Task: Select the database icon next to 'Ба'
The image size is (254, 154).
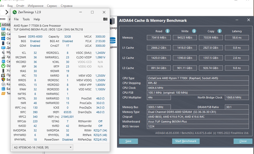Action: tap(3, 89)
